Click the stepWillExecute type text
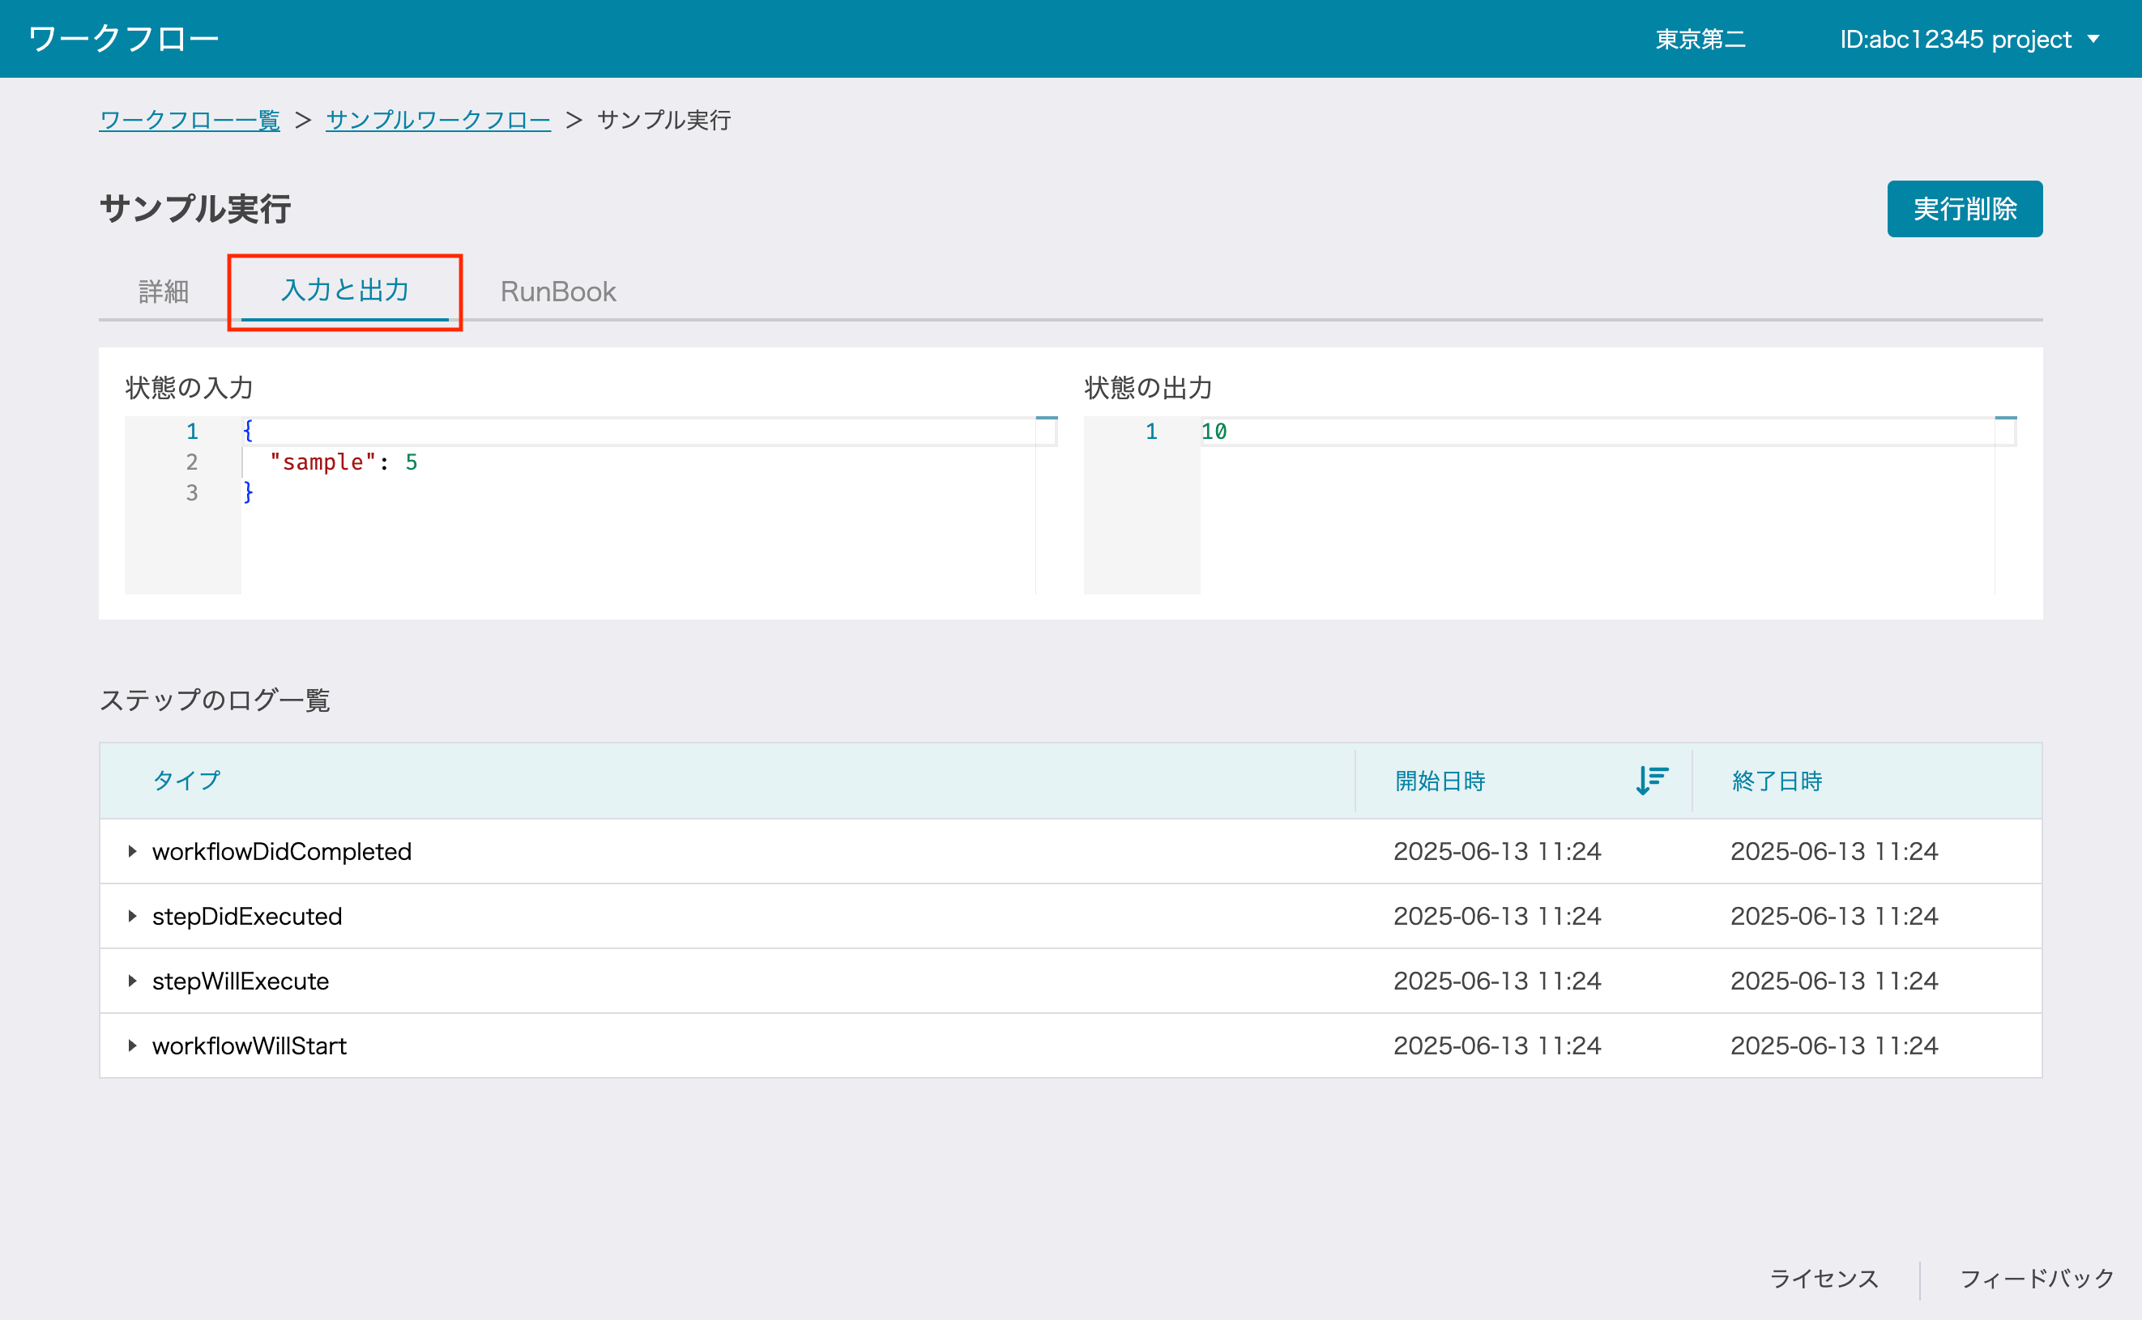Screen dimensions: 2142x1320 (240, 981)
